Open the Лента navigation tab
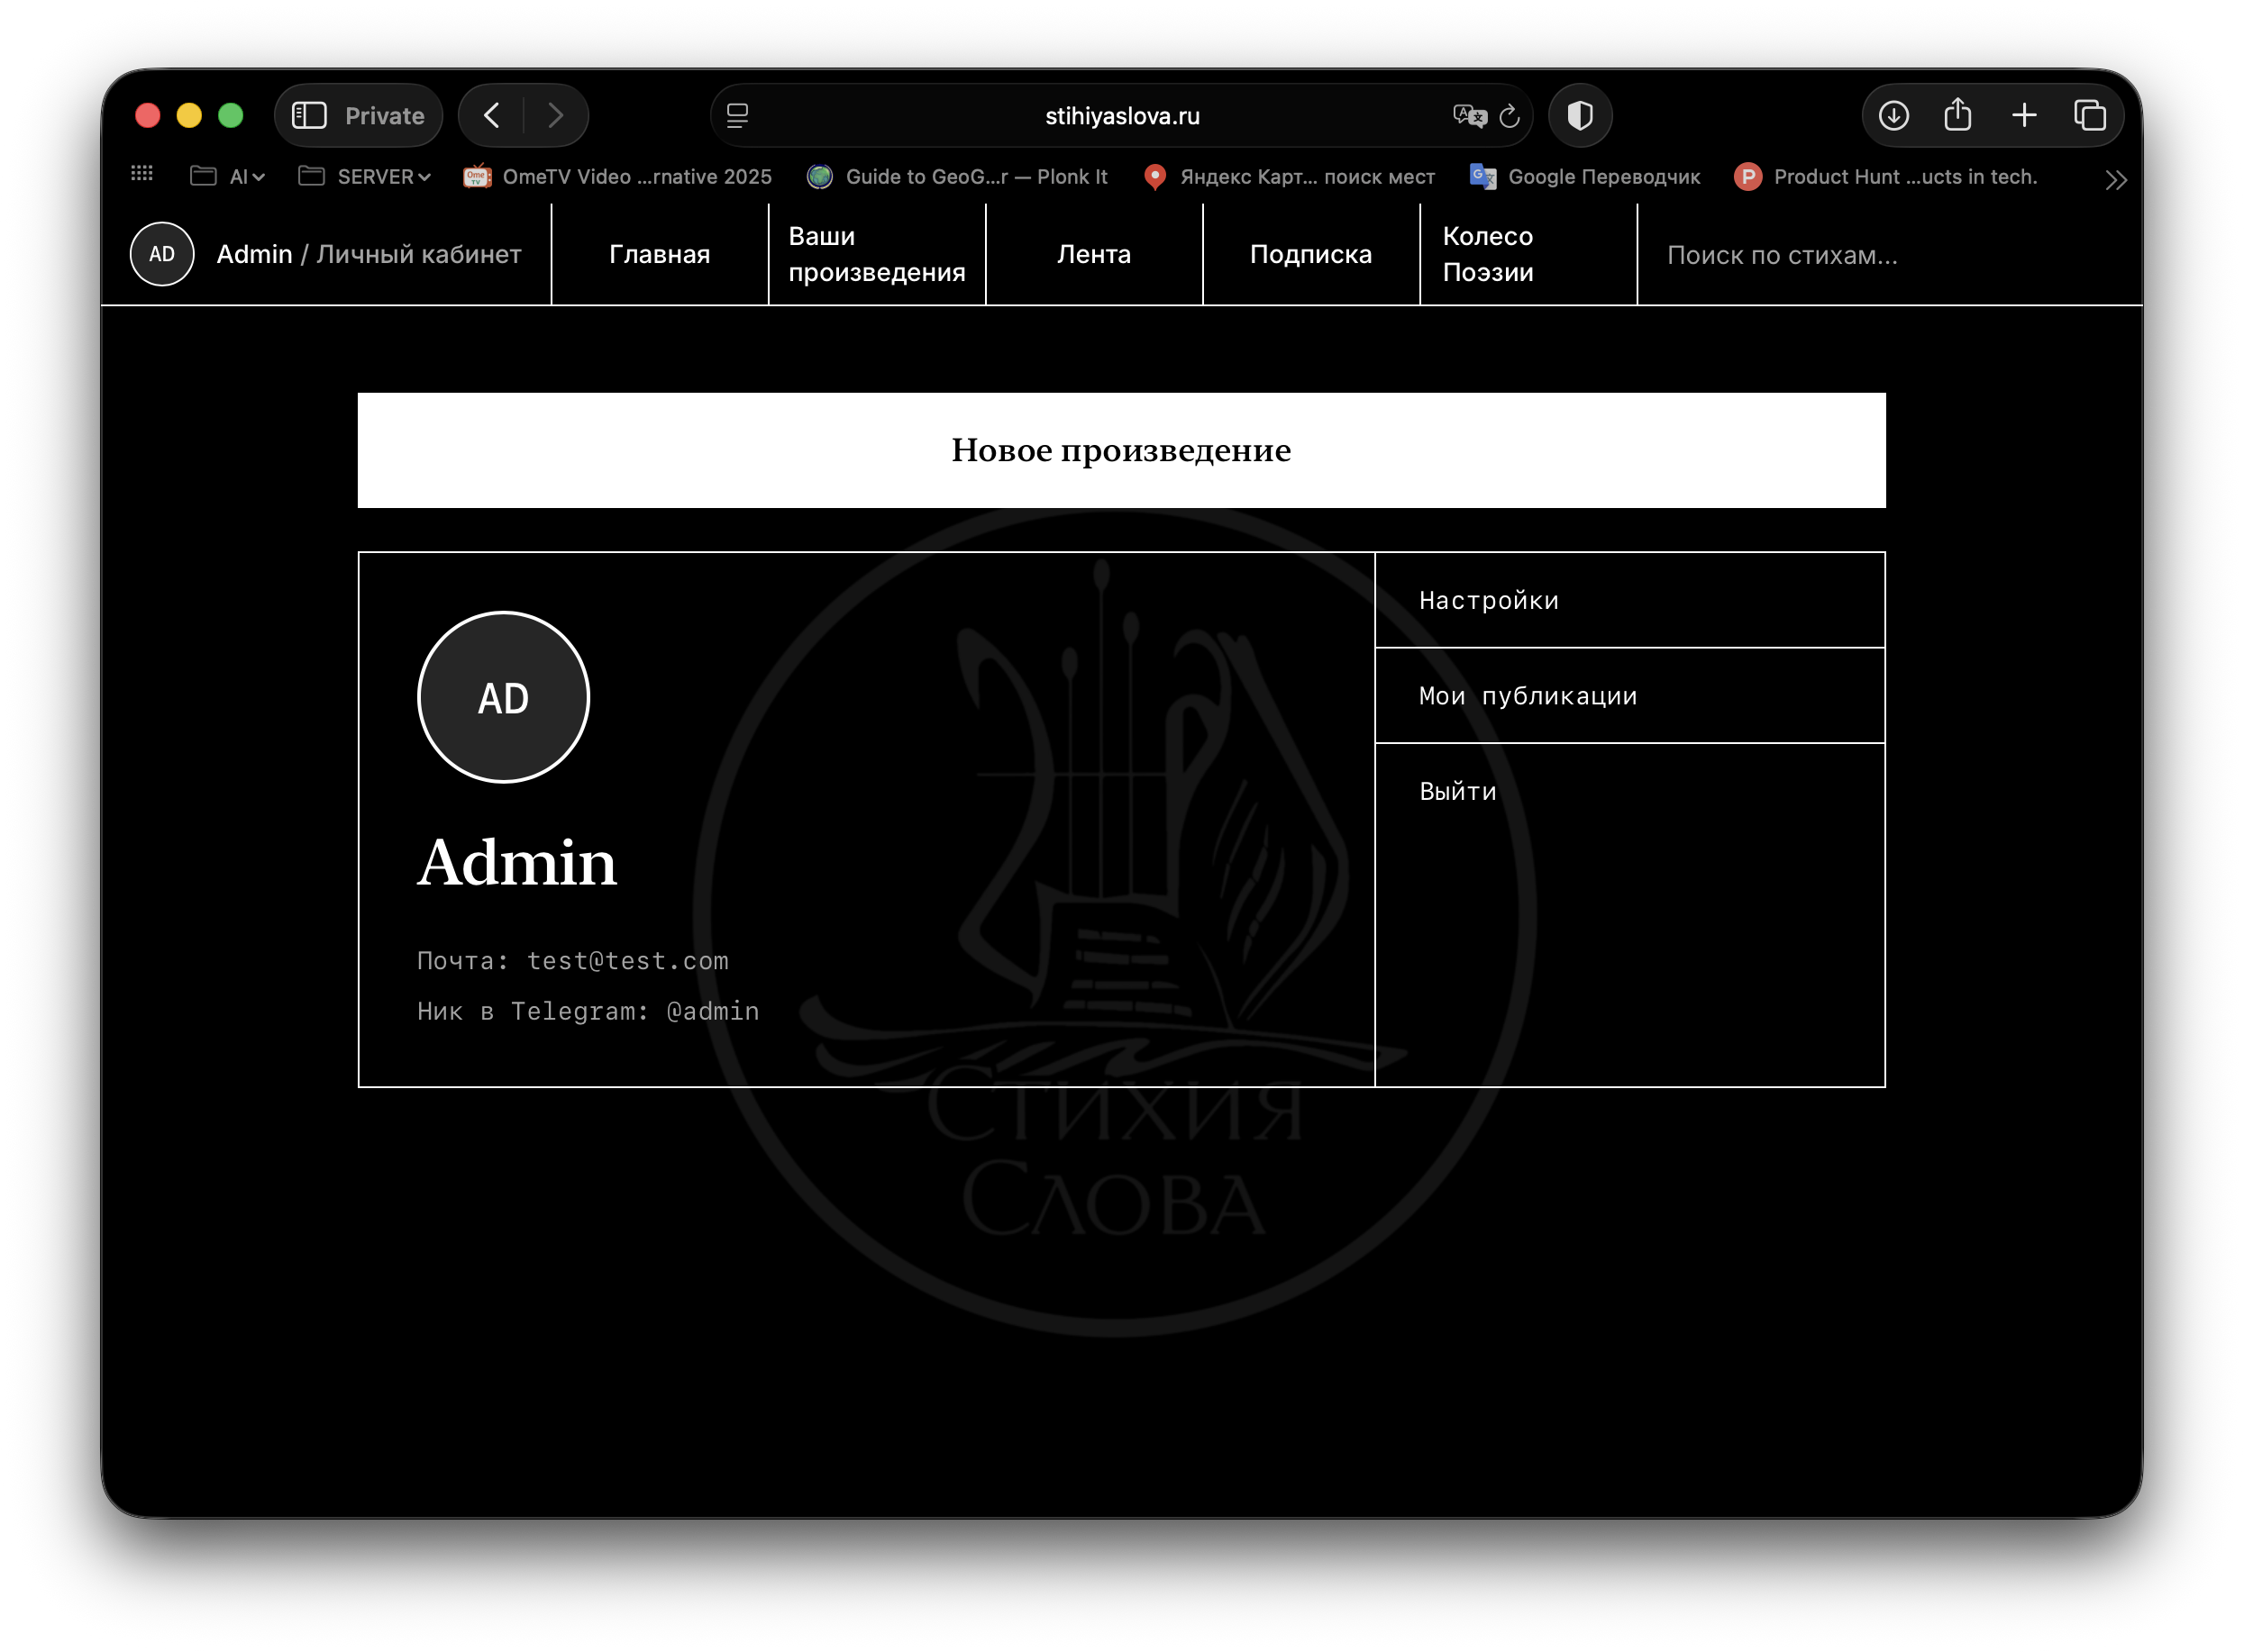Image resolution: width=2244 pixels, height=1652 pixels. (1093, 254)
